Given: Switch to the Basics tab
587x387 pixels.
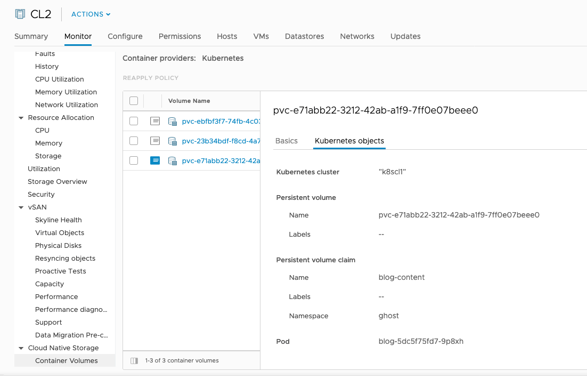Looking at the screenshot, I should tap(287, 141).
